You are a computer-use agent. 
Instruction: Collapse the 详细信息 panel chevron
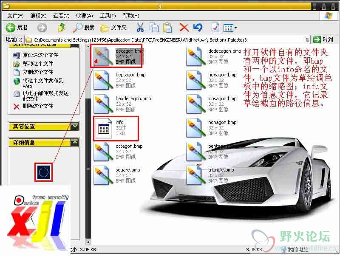tap(74, 143)
